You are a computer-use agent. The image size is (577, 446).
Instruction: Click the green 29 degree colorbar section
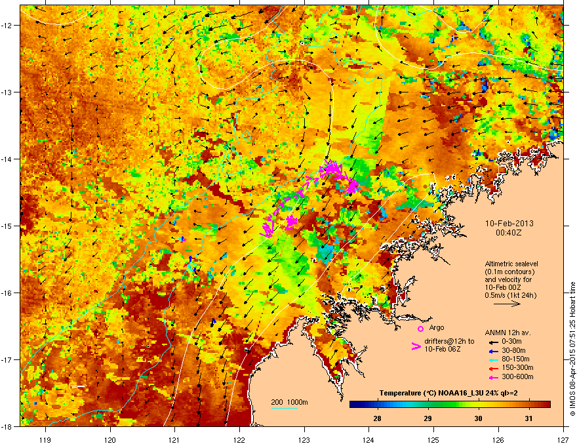(x=428, y=405)
